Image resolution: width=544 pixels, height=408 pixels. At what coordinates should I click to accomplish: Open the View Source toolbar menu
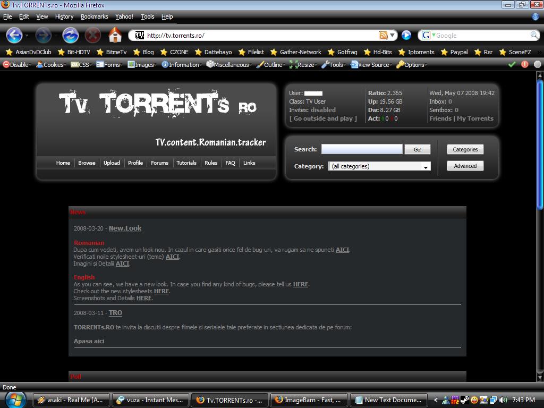coord(371,65)
